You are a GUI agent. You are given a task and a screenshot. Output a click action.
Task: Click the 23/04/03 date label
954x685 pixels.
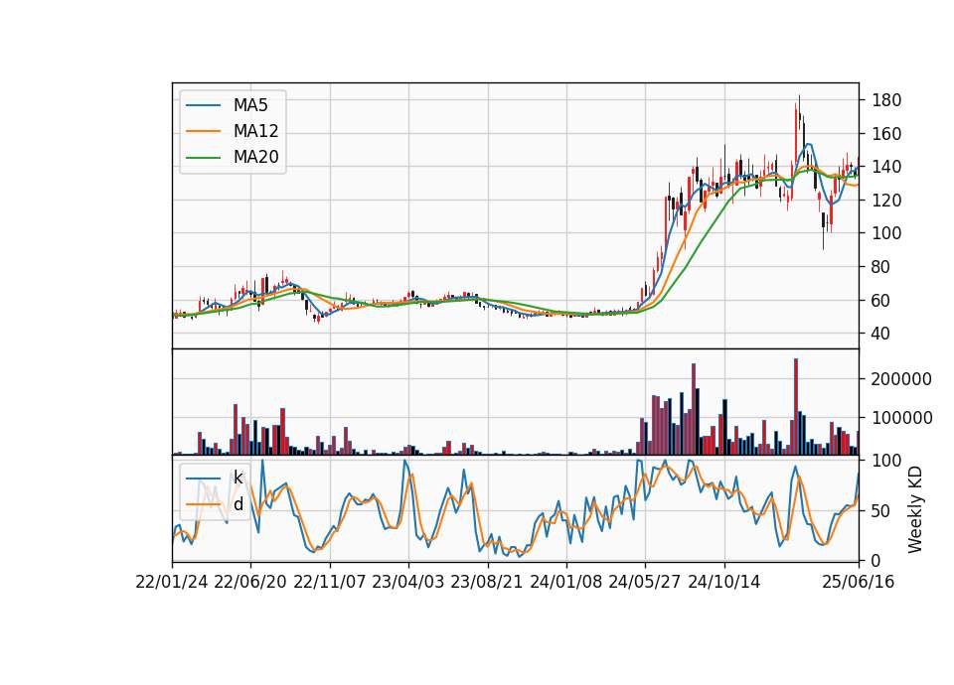[408, 583]
